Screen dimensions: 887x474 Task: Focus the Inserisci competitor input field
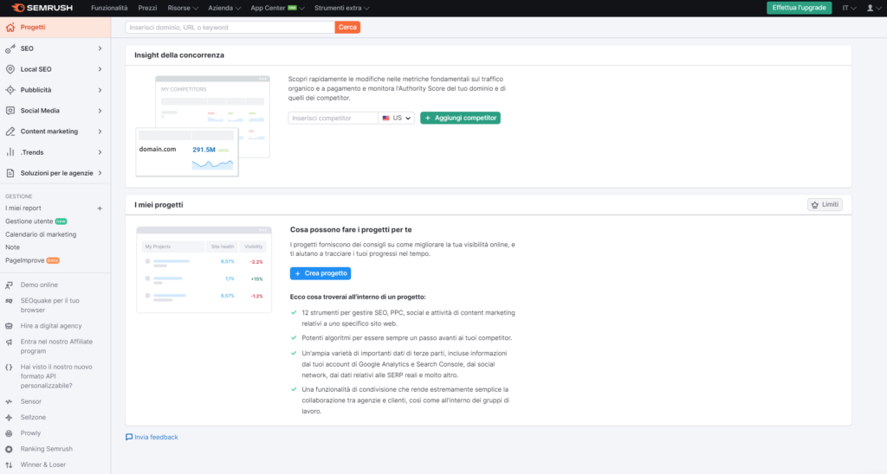click(x=333, y=118)
